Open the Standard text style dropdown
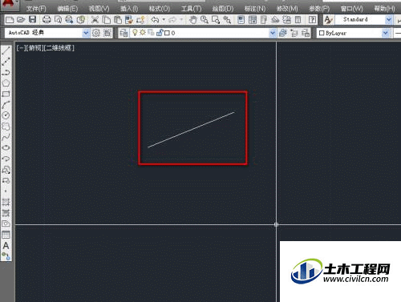Screen dimensions: 401x302 click(363, 19)
